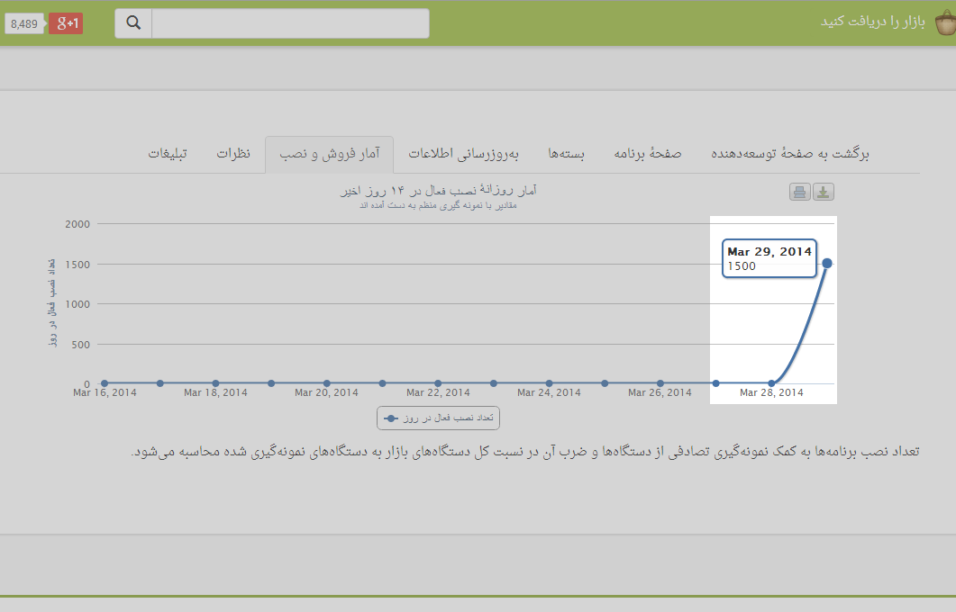The height and width of the screenshot is (612, 956).
Task: Click the Mar 16, 2014 data point
Action: pyautogui.click(x=105, y=383)
